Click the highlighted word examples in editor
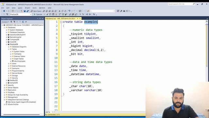Image resolution: width=209 pixels, height=118 pixels. point(91,22)
